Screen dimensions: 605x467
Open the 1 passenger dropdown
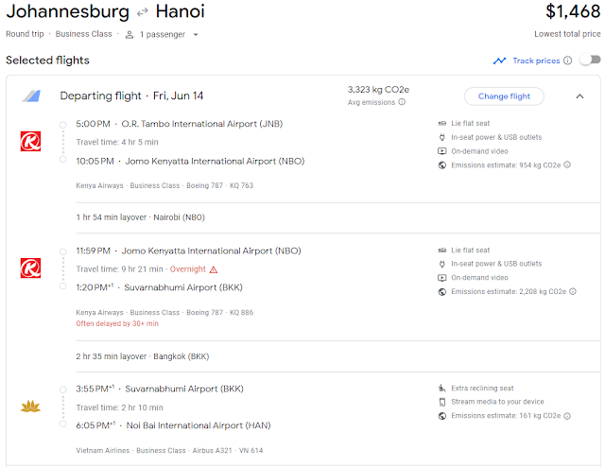tap(161, 35)
